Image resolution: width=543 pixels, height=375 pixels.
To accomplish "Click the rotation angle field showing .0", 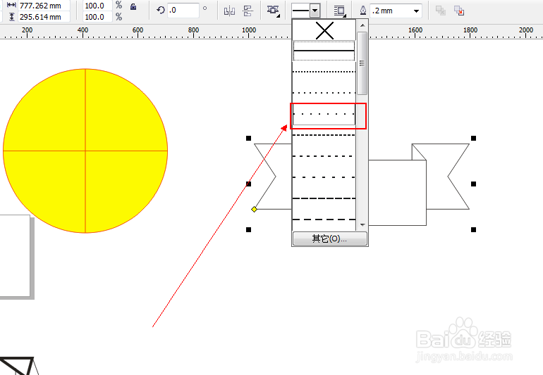I will [183, 11].
